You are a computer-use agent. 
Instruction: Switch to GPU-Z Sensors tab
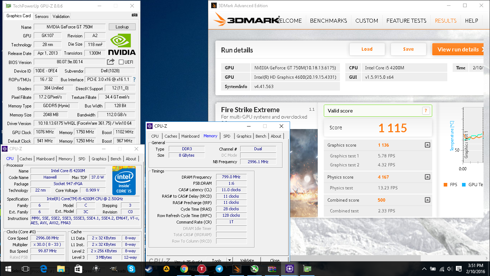42,17
